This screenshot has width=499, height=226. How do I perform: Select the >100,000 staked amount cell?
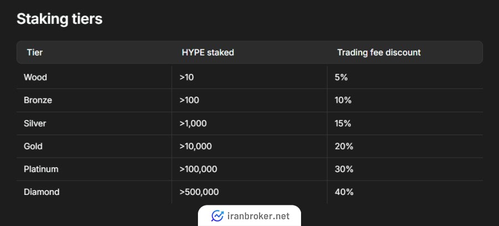click(198, 169)
